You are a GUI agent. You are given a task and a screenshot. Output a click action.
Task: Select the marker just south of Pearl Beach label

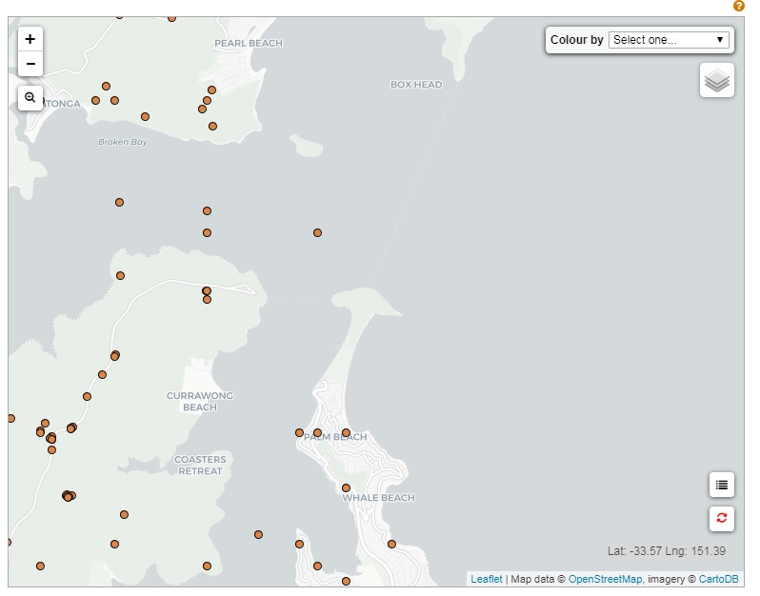211,89
